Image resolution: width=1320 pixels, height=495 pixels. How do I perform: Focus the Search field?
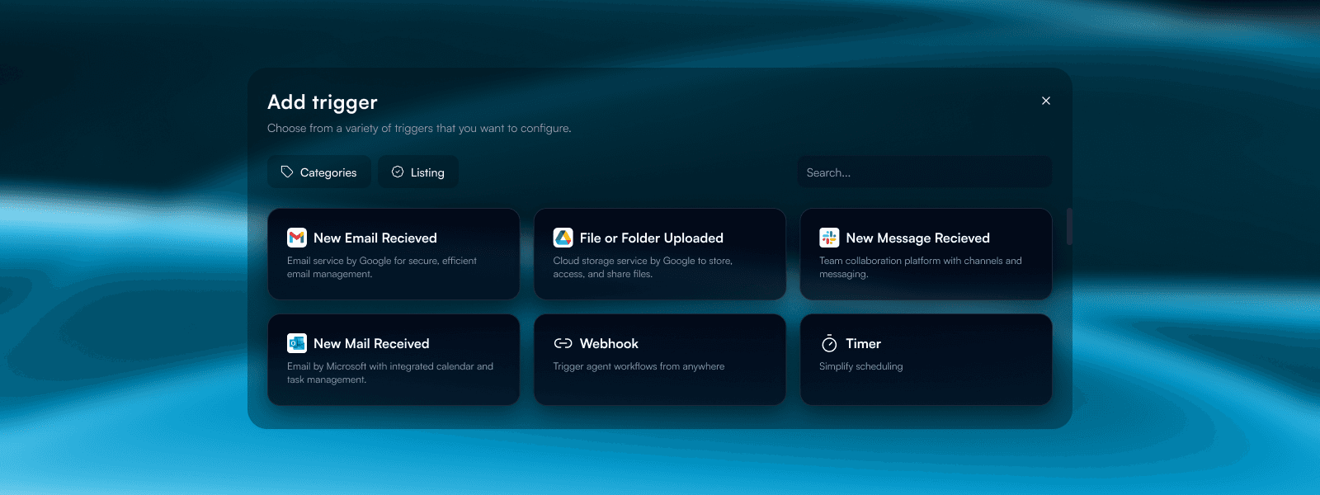click(924, 172)
